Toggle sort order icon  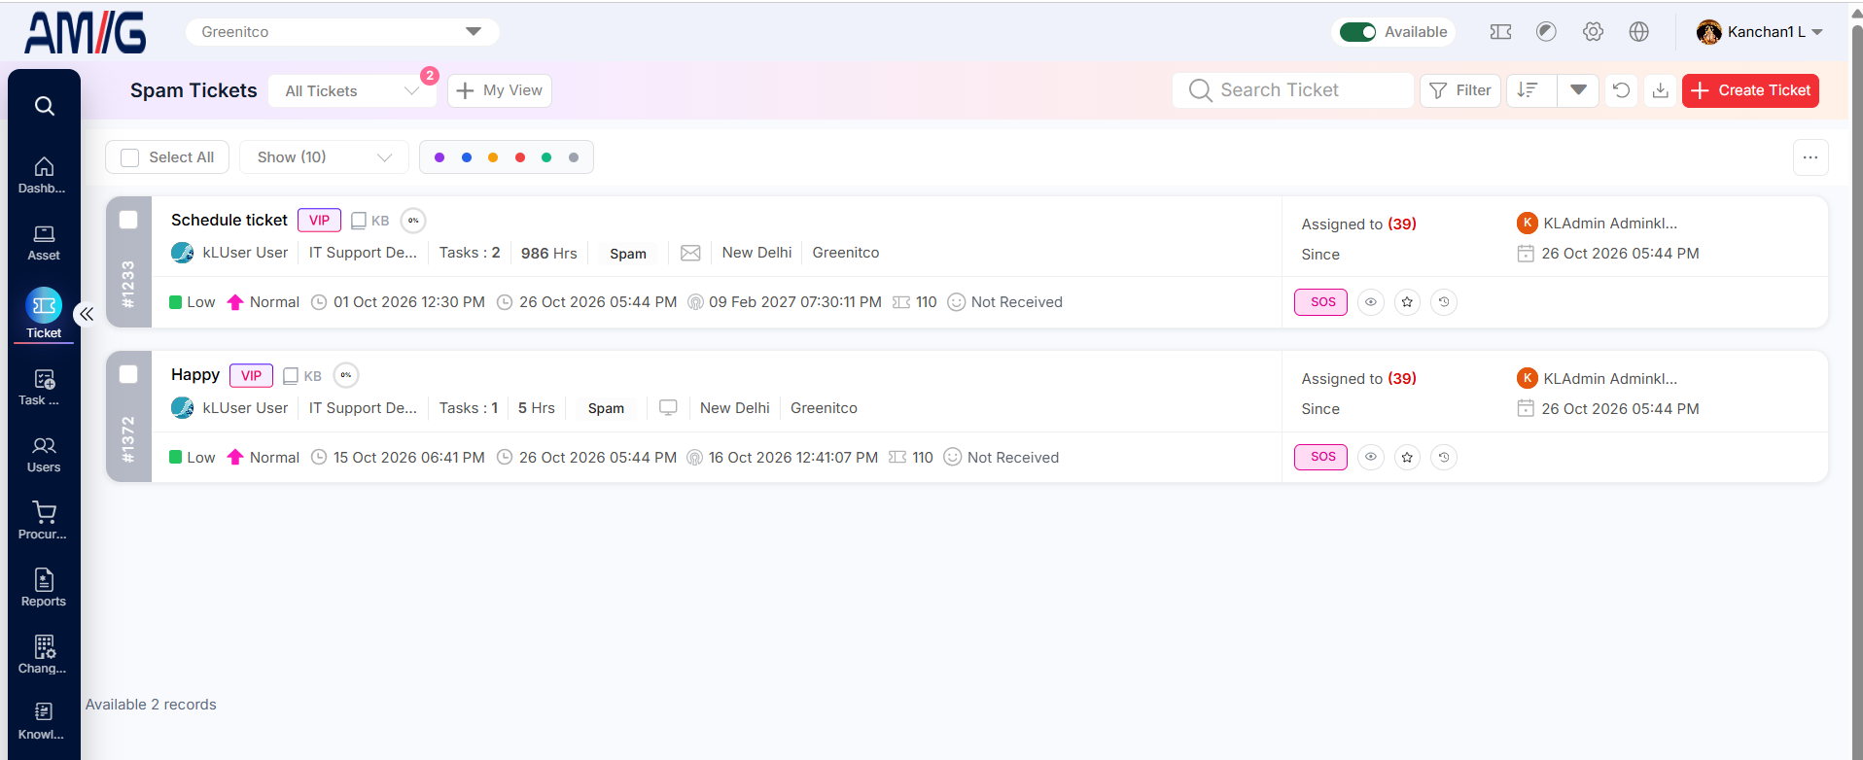pos(1528,90)
